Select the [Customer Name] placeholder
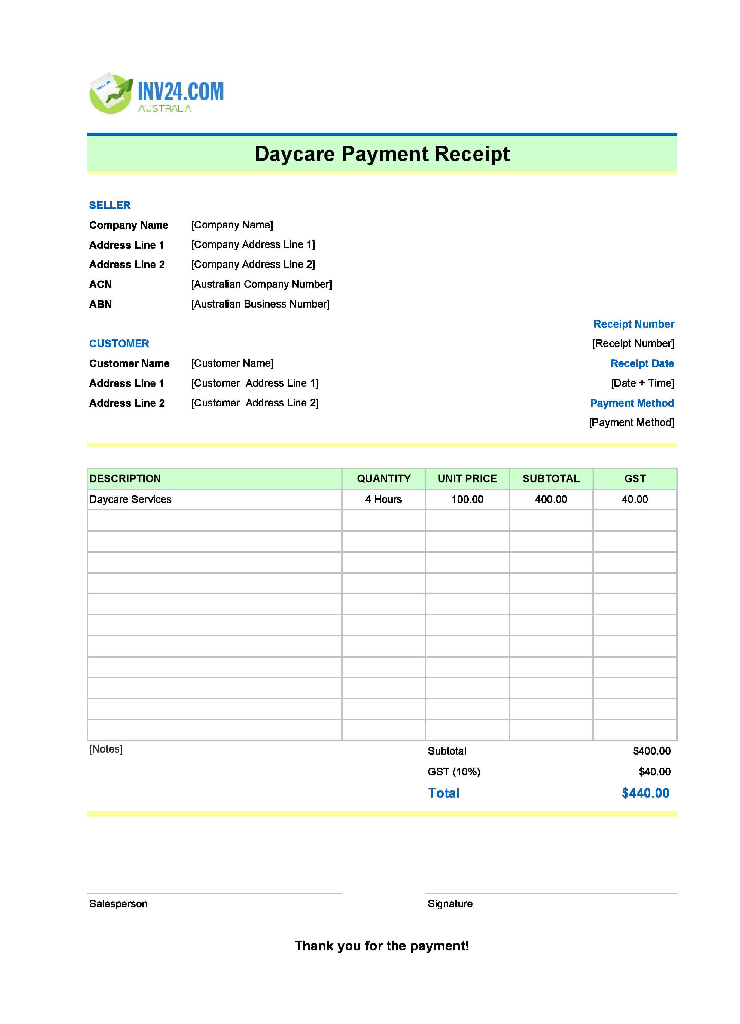 click(232, 363)
